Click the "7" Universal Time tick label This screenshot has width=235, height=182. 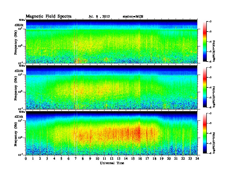pos(76,159)
